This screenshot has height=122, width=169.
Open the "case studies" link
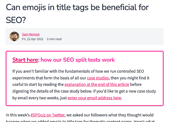[x=98, y=78]
